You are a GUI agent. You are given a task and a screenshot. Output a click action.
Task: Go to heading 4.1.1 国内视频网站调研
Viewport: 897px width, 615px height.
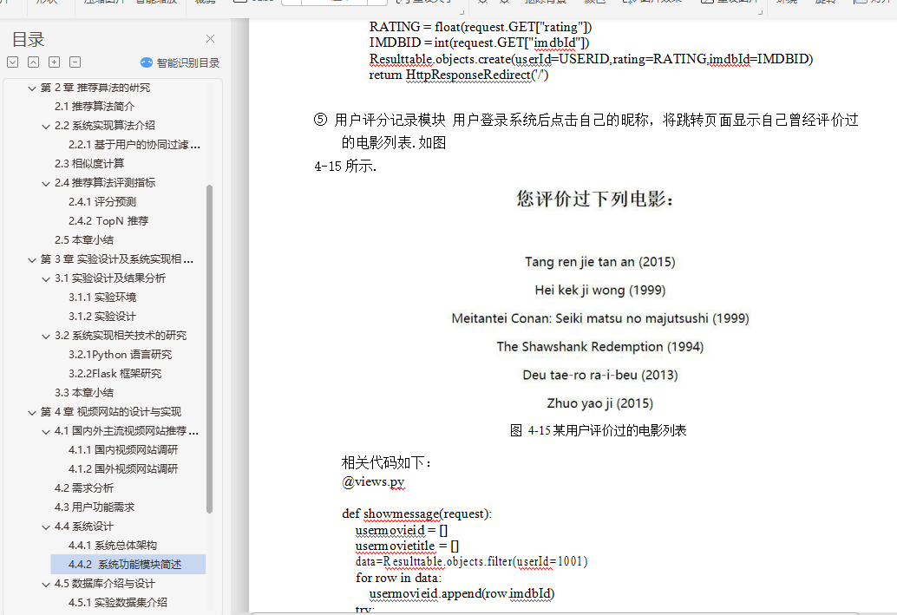pos(123,450)
